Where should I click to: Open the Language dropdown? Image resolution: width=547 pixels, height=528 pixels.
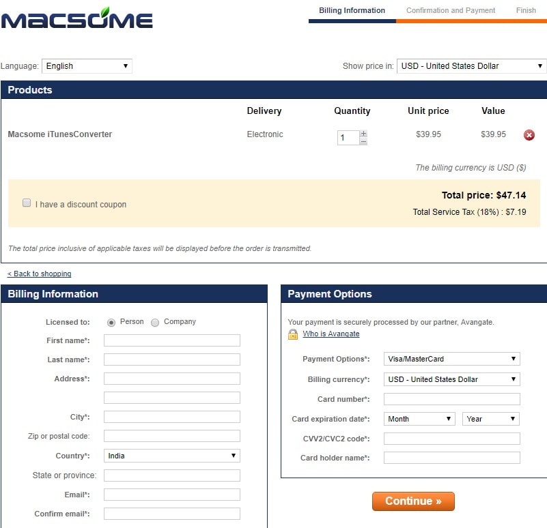[x=87, y=66]
